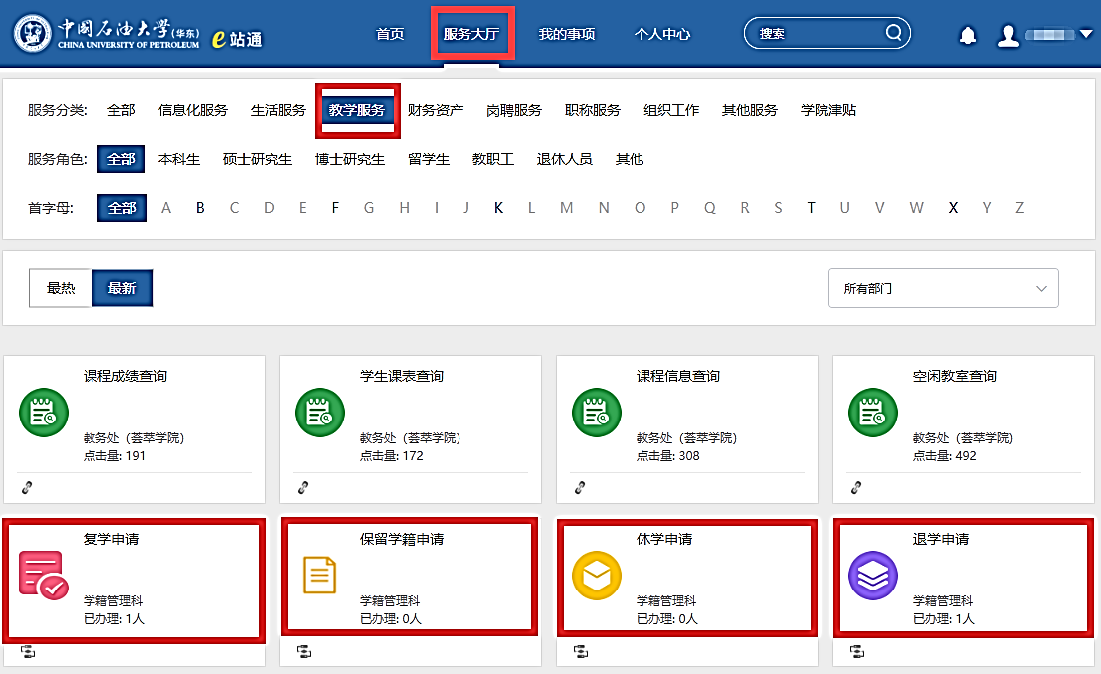The height and width of the screenshot is (674, 1101).
Task: Select the 教学服务 category
Action: pos(357,110)
